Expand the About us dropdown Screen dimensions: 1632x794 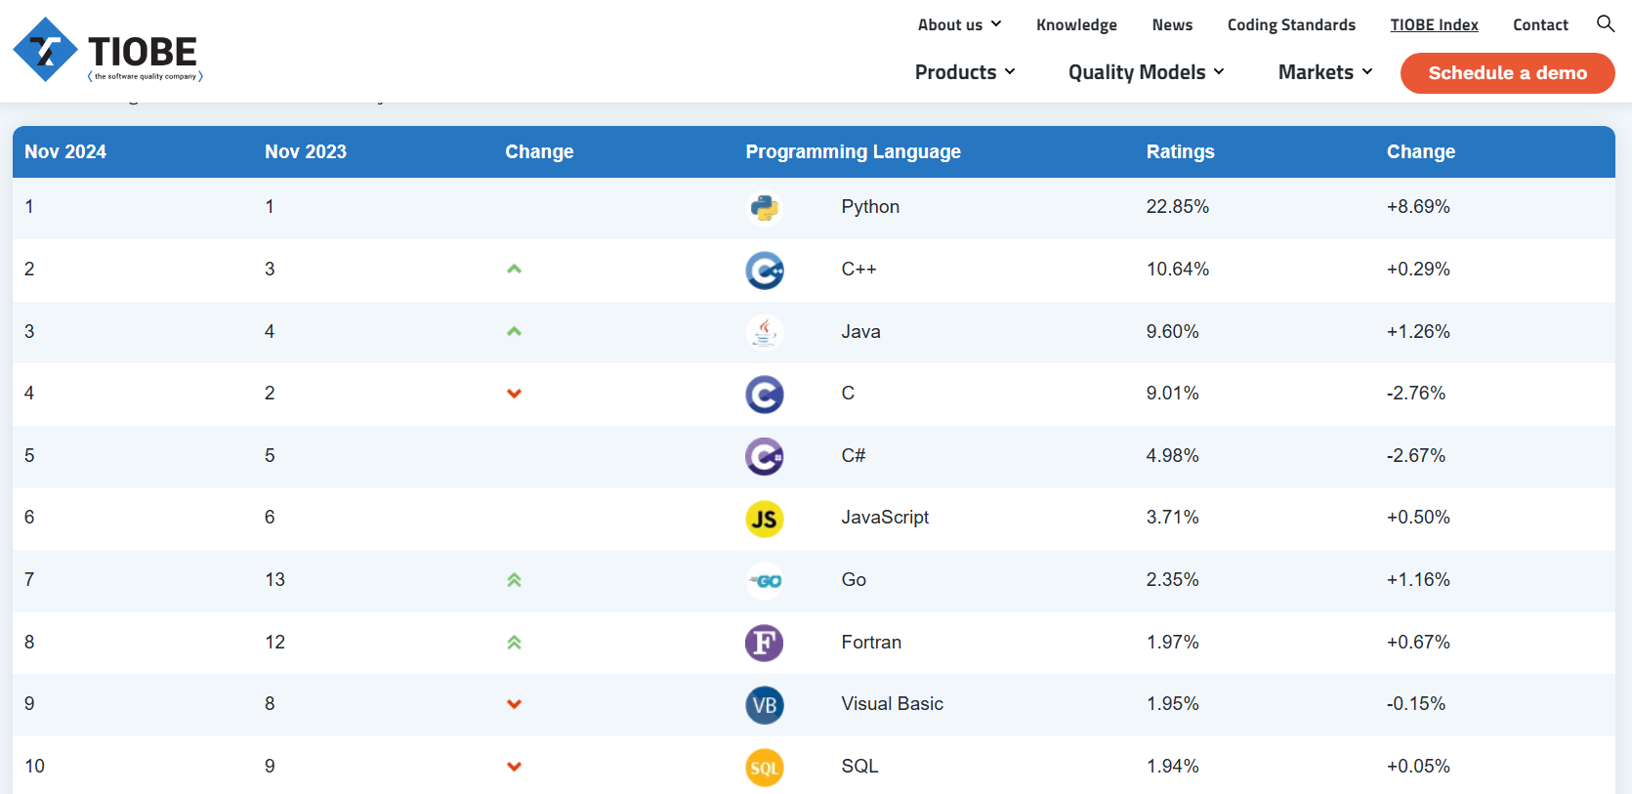point(959,24)
